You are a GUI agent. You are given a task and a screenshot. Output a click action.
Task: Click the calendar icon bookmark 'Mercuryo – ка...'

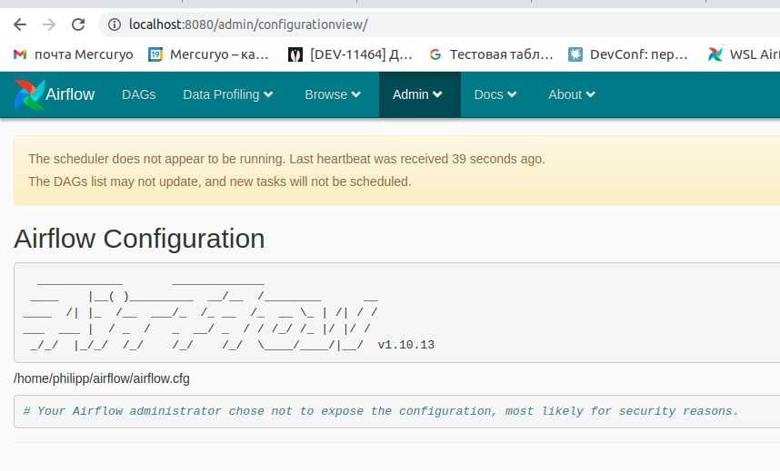tap(155, 54)
